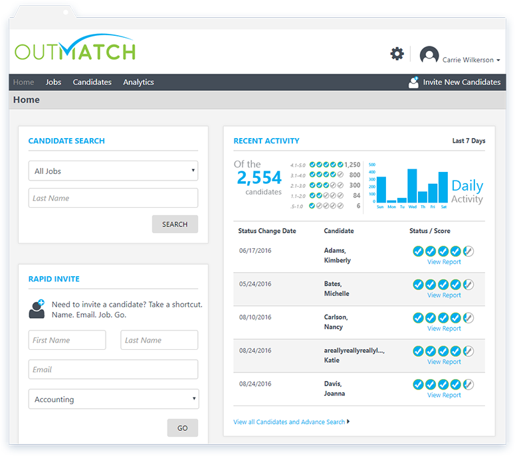Image resolution: width=515 pixels, height=456 pixels.
Task: Focus the Candidate Search Last Name field
Action: pyautogui.click(x=114, y=198)
